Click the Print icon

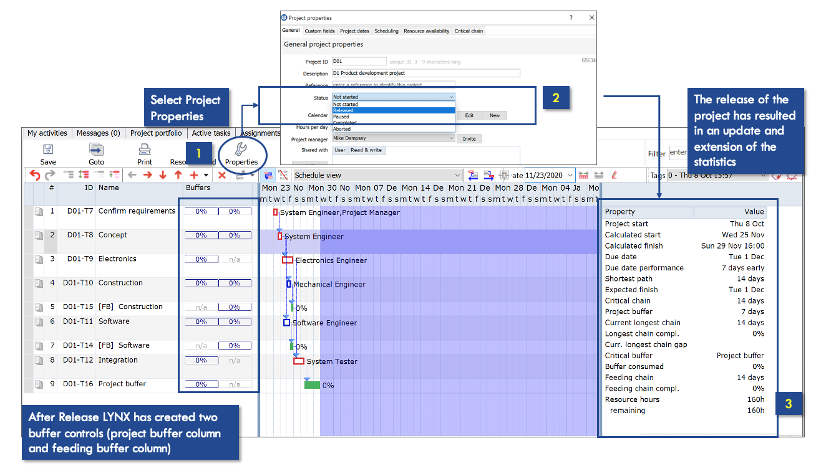click(145, 150)
